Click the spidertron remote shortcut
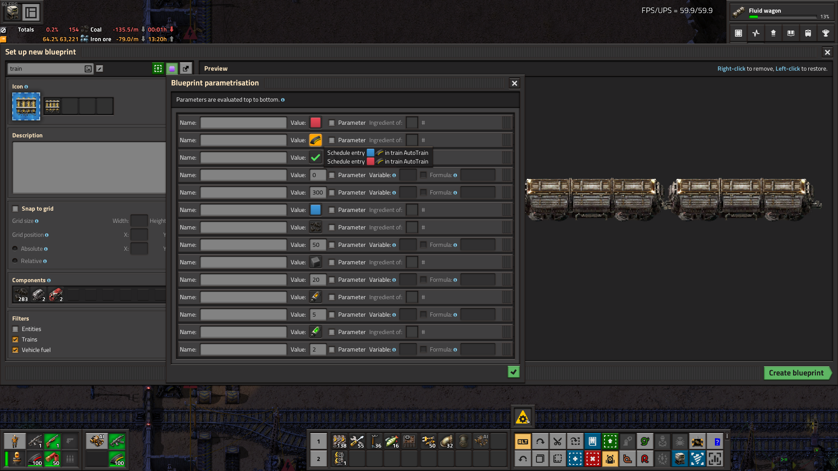The height and width of the screenshot is (471, 838). (x=680, y=441)
